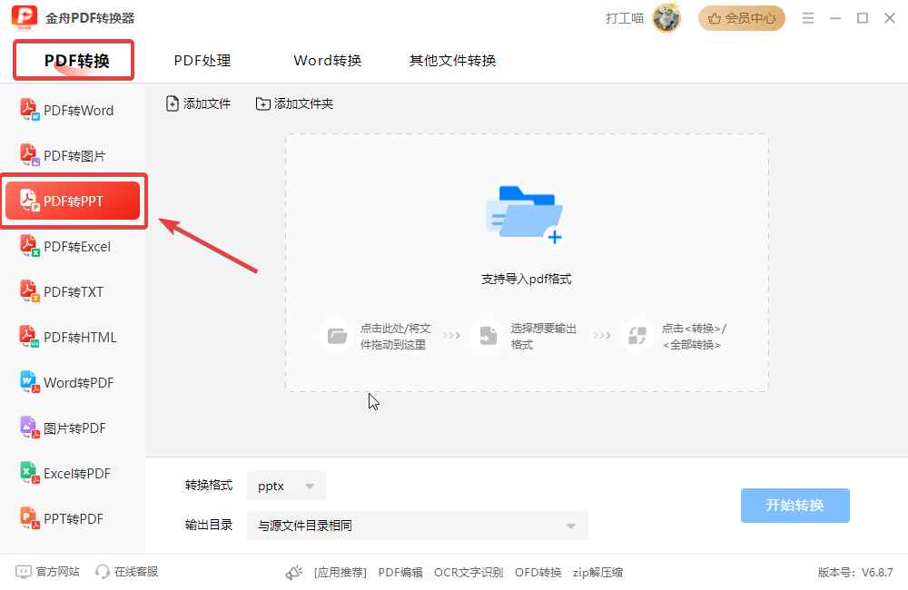This screenshot has height=590, width=908.
Task: Choose the PDF转Excel icon
Action: click(x=30, y=245)
